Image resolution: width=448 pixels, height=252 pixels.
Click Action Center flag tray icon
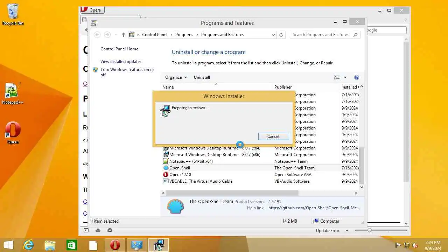coord(398,245)
